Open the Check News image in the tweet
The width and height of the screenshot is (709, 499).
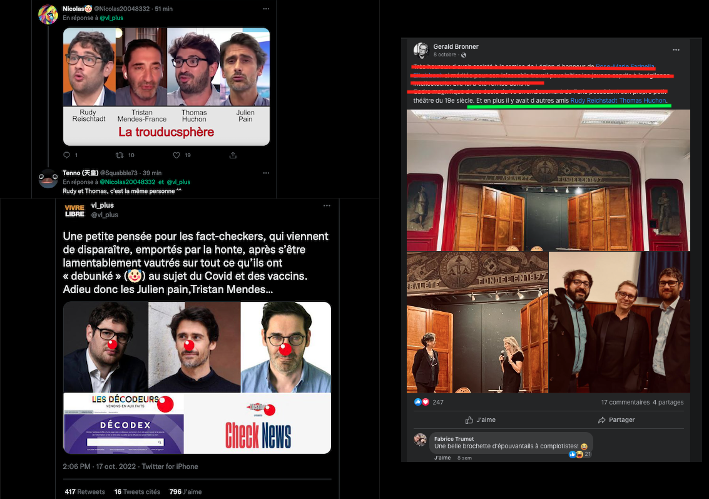click(x=258, y=423)
